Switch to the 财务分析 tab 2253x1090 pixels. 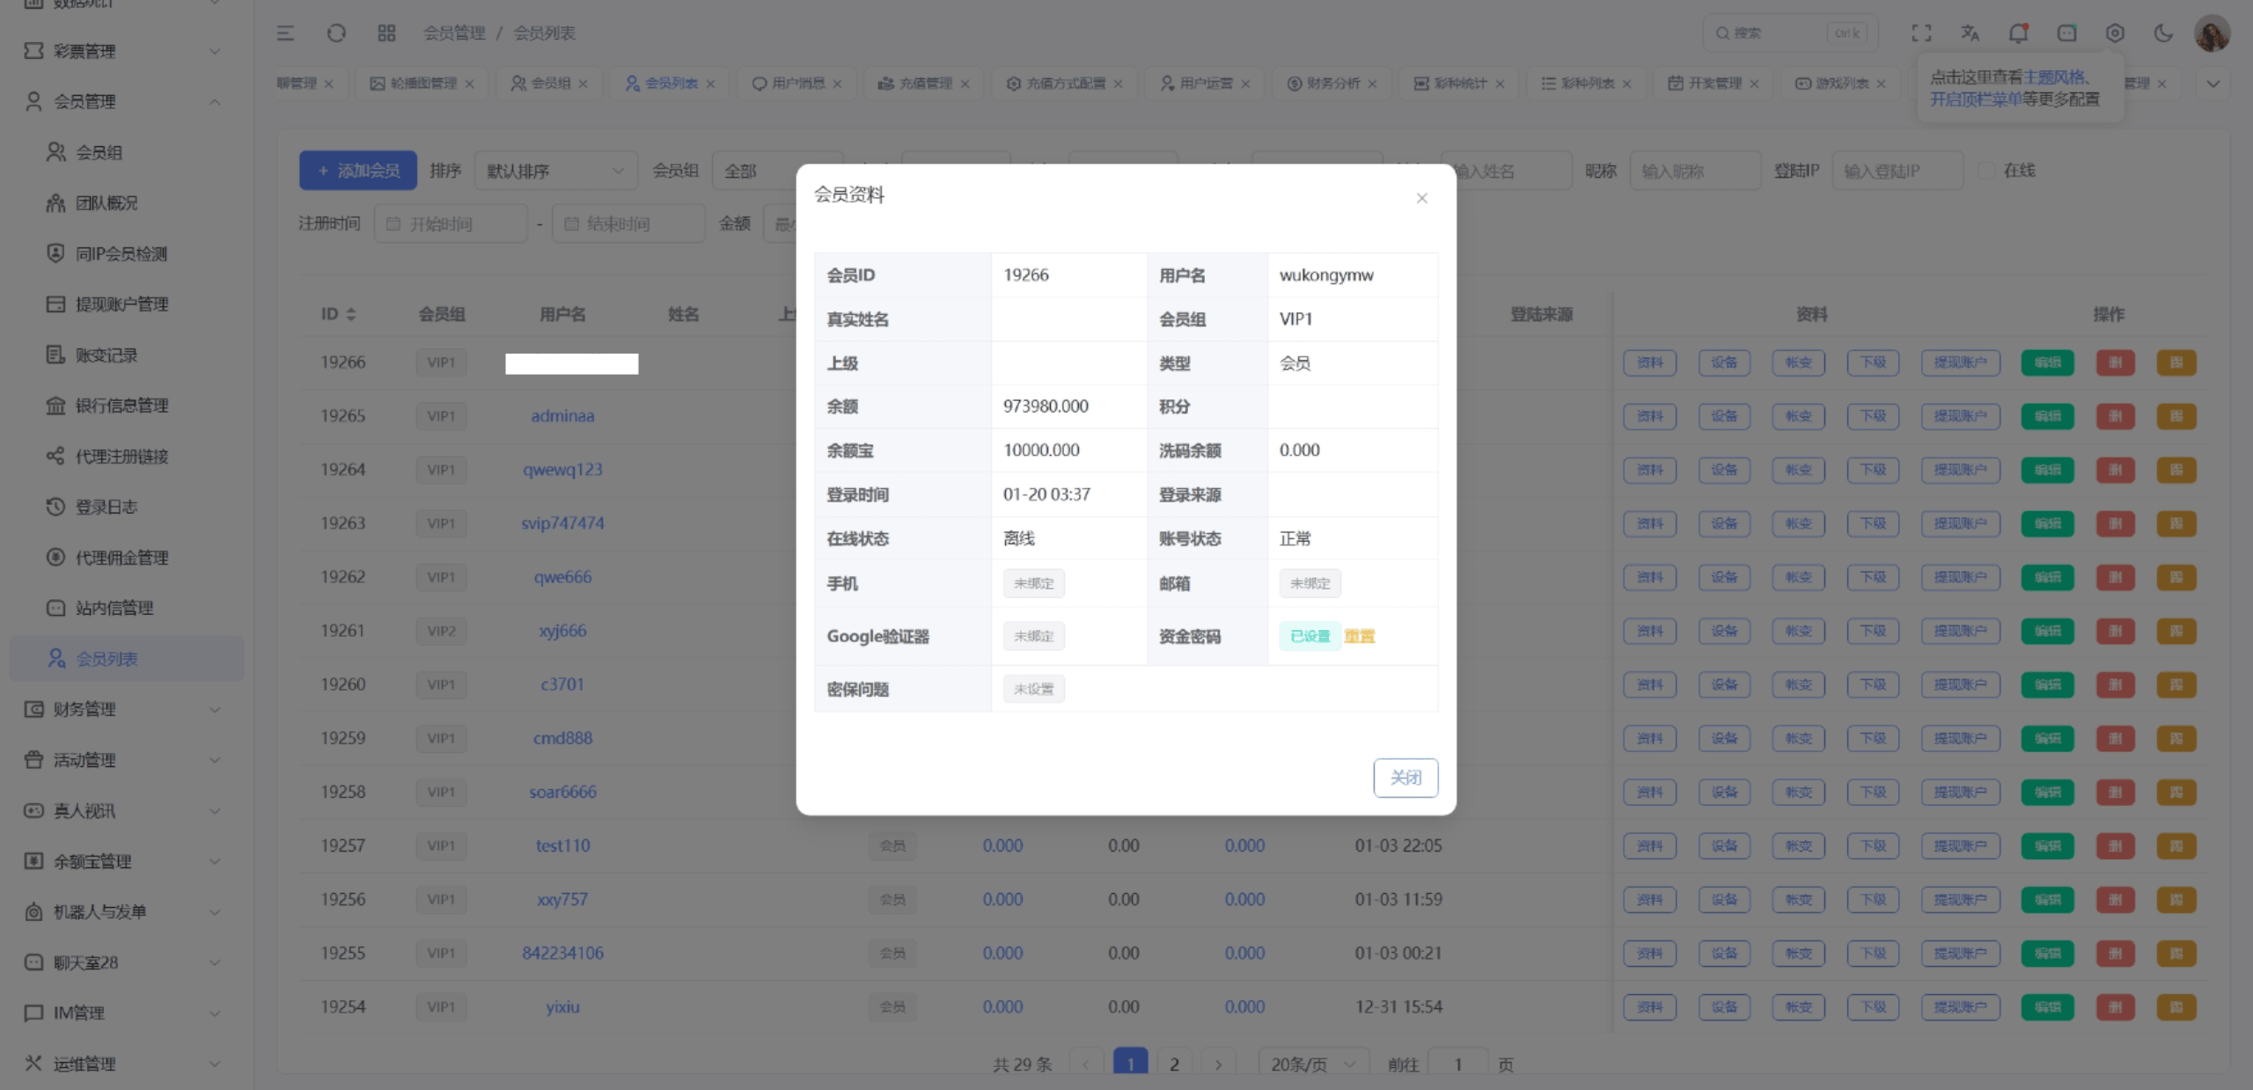point(1332,84)
